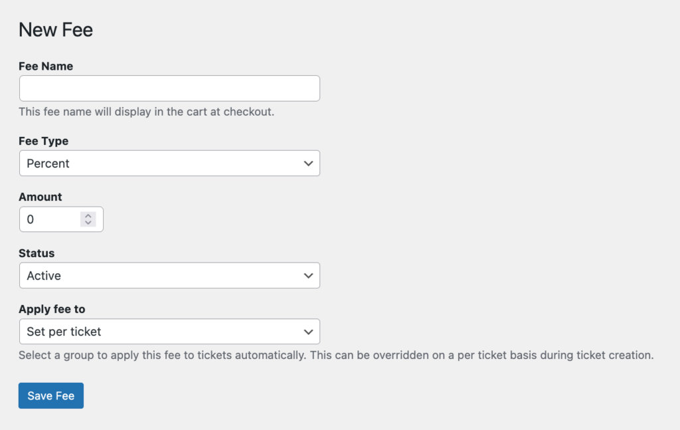
Task: Click the fee name checkout help text
Action: 146,112
